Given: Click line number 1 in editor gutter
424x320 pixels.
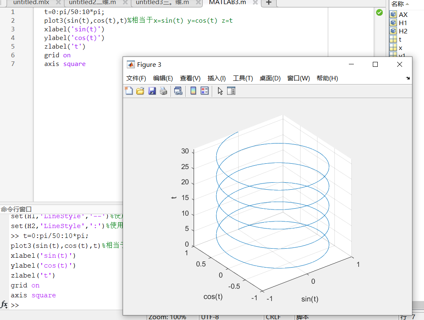Looking at the screenshot, I should tap(13, 12).
